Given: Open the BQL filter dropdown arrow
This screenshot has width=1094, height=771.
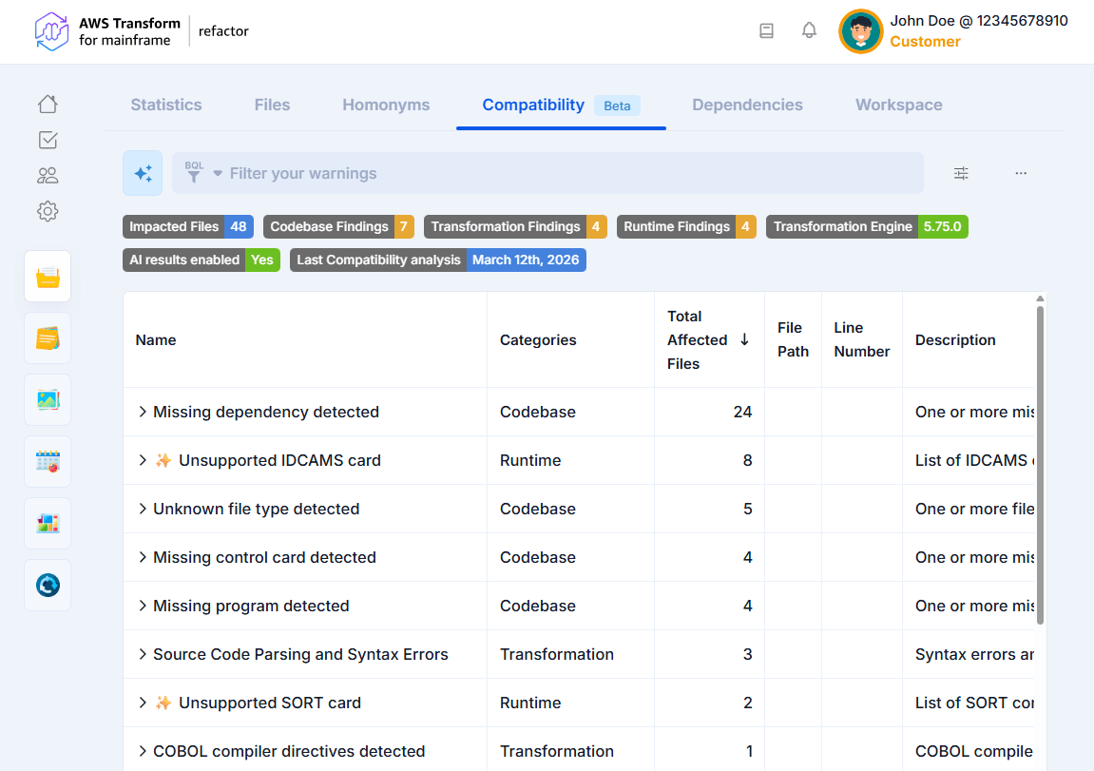Looking at the screenshot, I should coord(218,173).
